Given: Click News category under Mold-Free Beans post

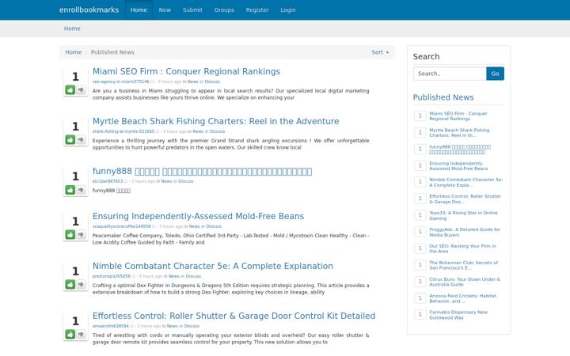Looking at the screenshot, I should tap(194, 226).
